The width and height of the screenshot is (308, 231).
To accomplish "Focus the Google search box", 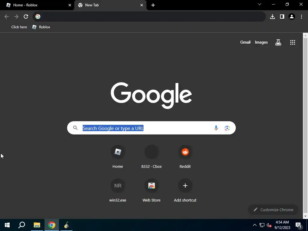I will coord(151,128).
